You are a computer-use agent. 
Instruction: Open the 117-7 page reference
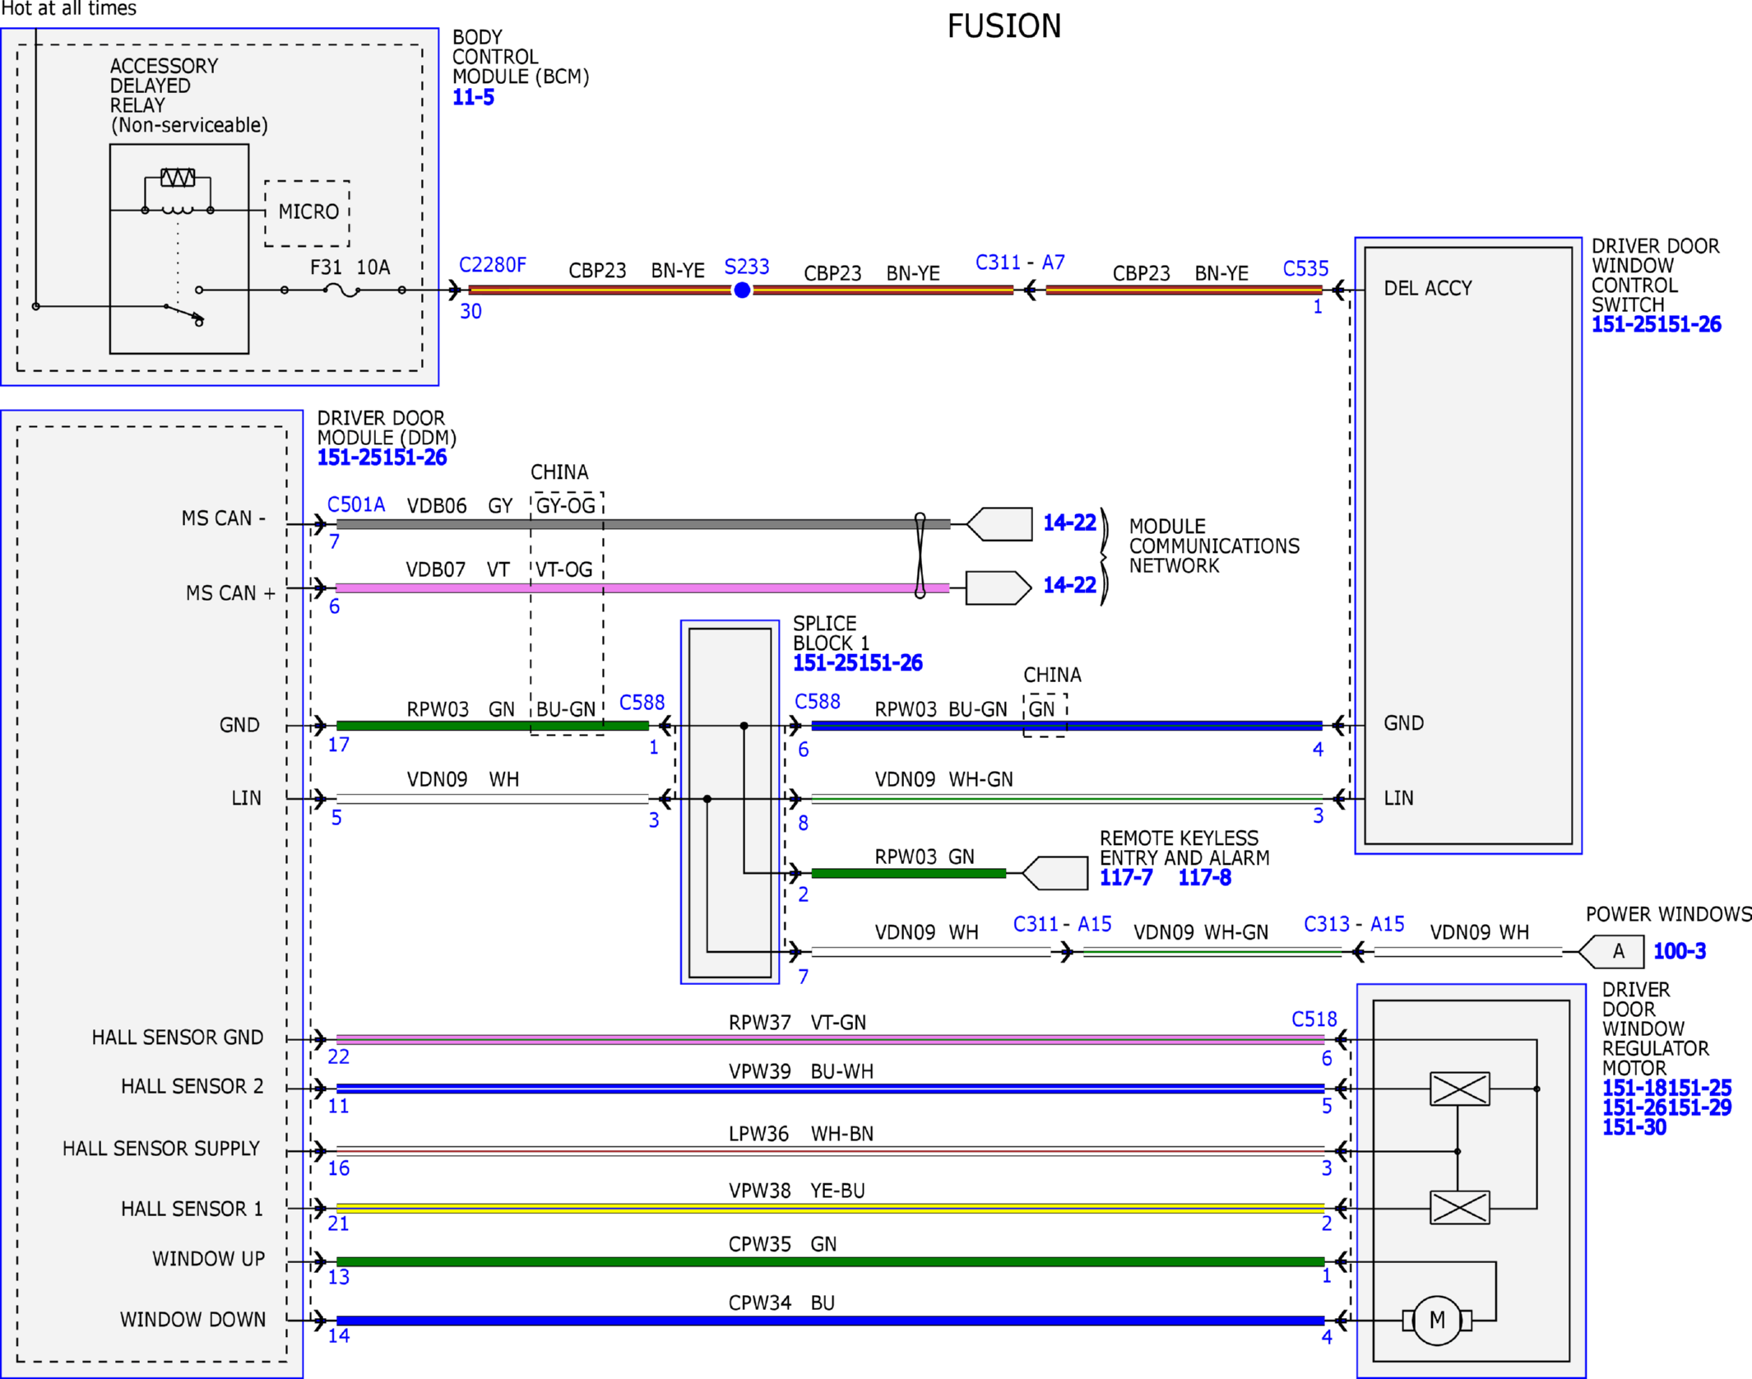(x=1126, y=877)
